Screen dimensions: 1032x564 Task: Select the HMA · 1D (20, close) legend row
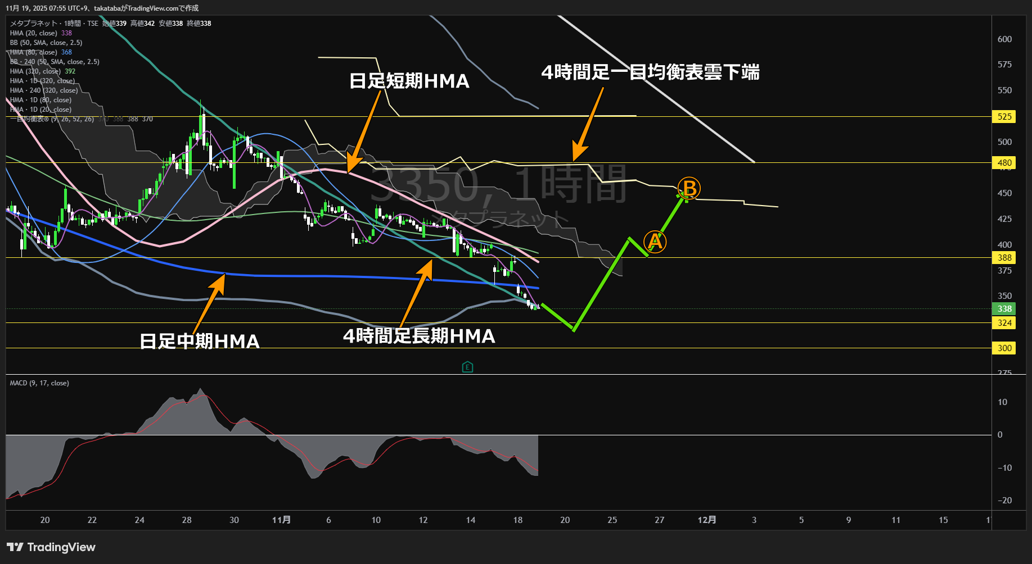[x=40, y=110]
